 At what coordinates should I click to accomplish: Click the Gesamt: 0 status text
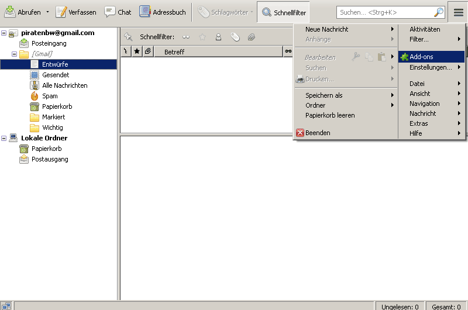click(x=446, y=306)
